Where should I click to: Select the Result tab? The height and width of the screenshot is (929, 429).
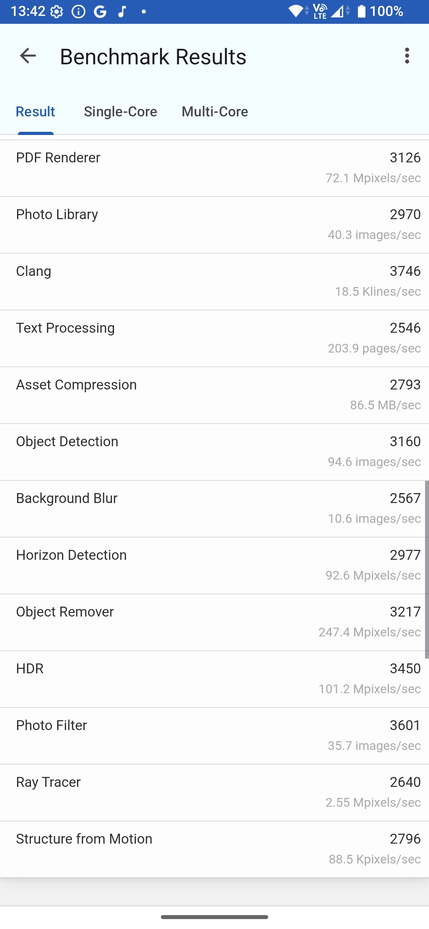pyautogui.click(x=35, y=112)
